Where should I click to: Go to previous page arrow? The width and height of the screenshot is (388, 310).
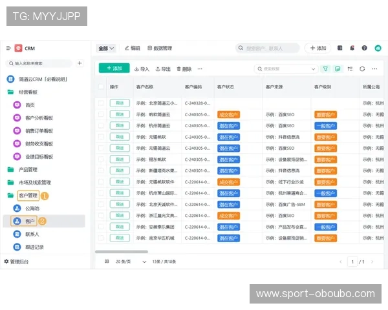tap(341, 262)
